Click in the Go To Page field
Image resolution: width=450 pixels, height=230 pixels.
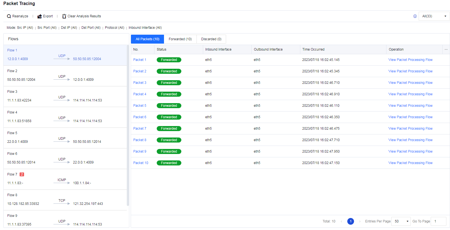(x=438, y=221)
